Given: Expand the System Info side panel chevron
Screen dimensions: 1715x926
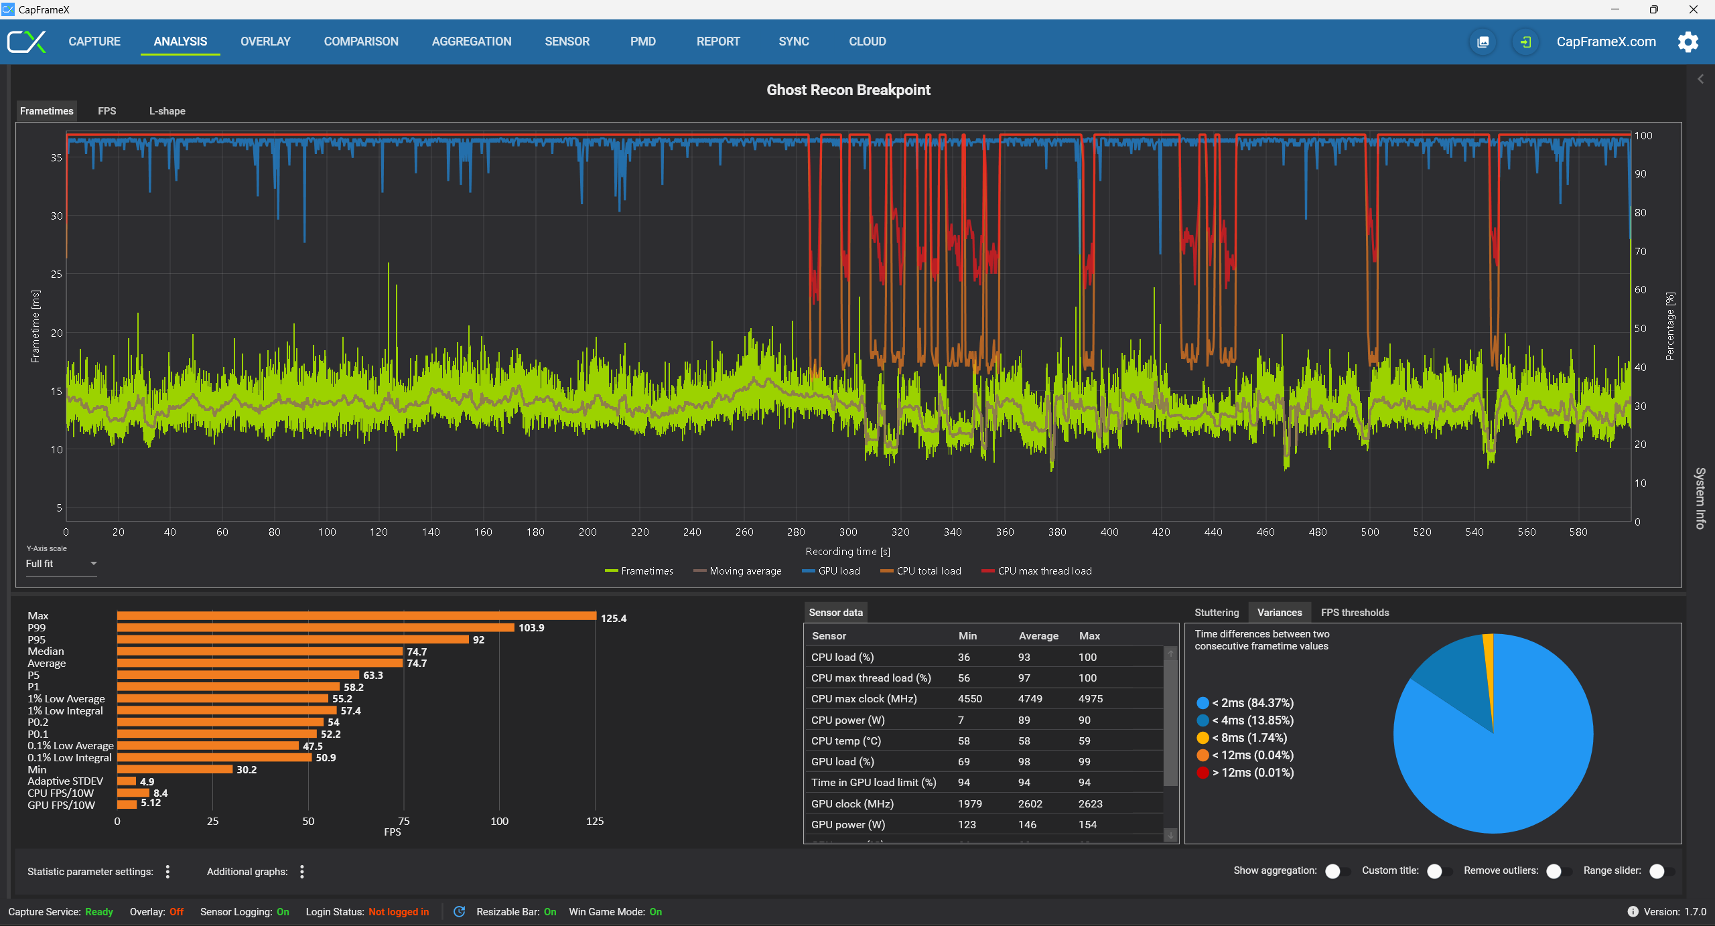Looking at the screenshot, I should pyautogui.click(x=1700, y=79).
